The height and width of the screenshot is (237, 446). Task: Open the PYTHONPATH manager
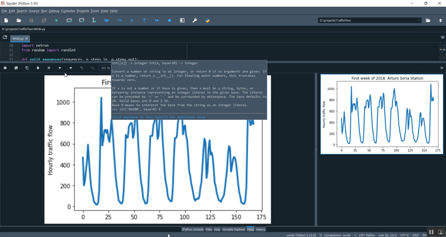click(207, 20)
